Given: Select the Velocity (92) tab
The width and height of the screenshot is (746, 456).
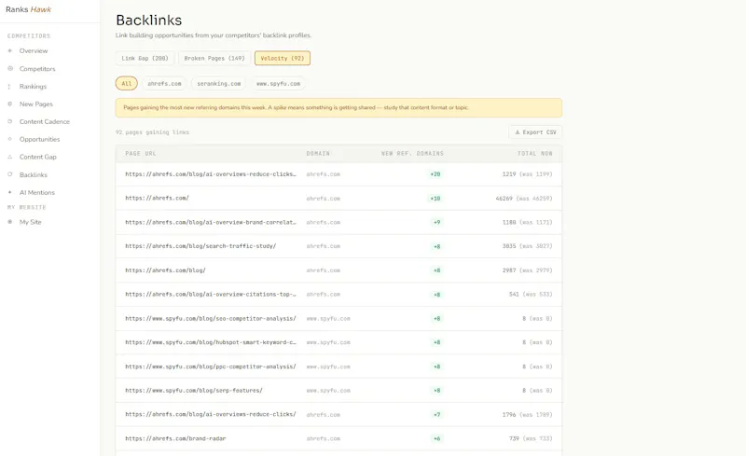Looking at the screenshot, I should [x=283, y=58].
